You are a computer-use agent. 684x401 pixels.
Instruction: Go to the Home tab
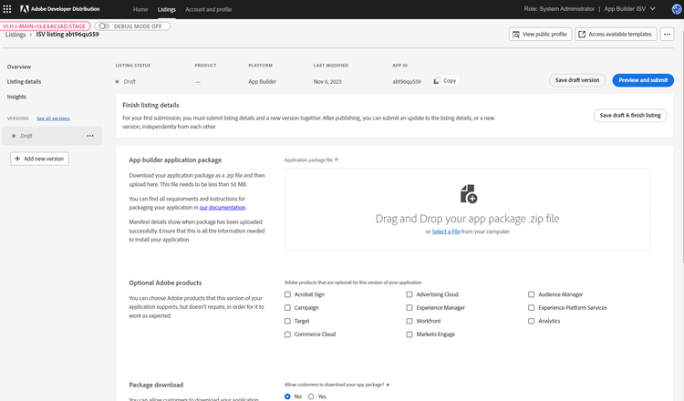[x=140, y=9]
